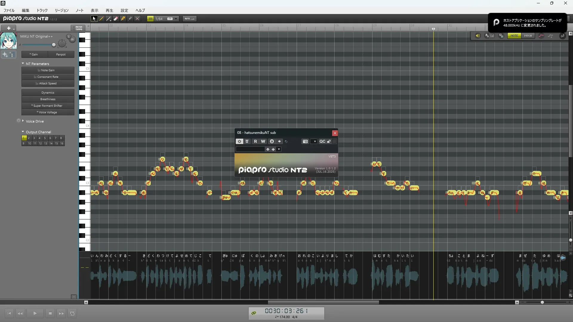573x322 pixels.
Task: Select the Eraser tool
Action: click(116, 19)
